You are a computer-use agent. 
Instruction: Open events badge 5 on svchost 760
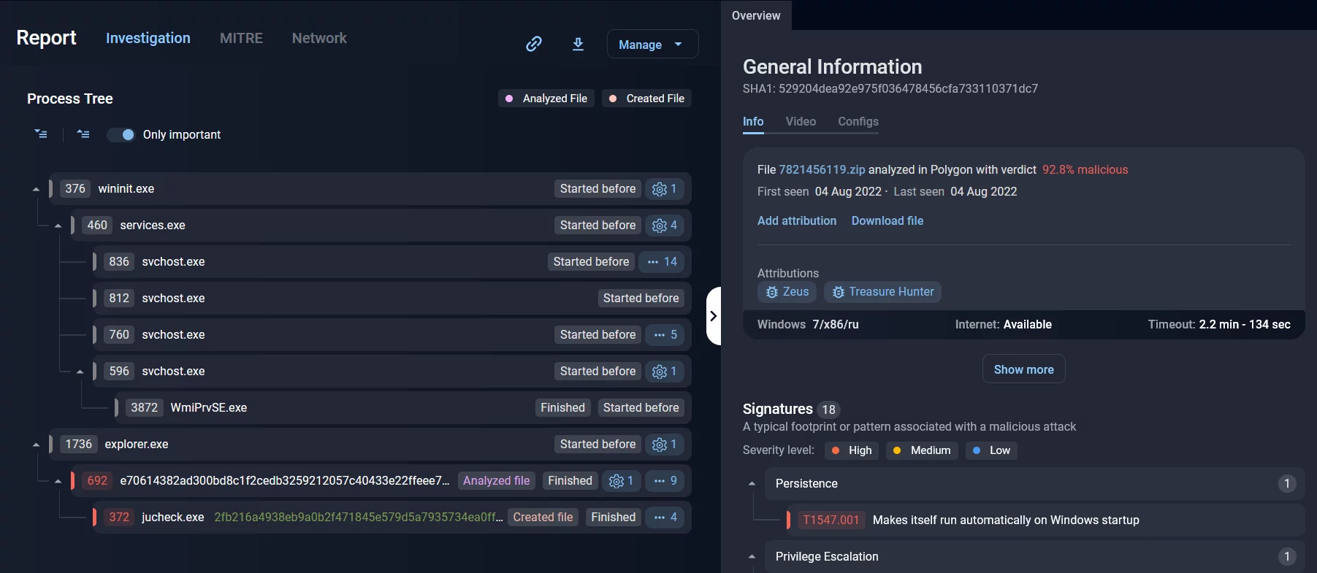click(x=665, y=335)
